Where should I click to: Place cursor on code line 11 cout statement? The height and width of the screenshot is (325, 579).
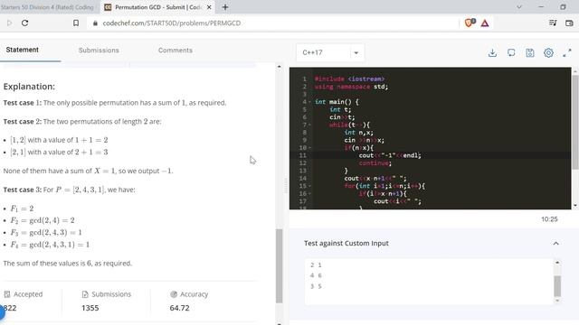point(390,155)
